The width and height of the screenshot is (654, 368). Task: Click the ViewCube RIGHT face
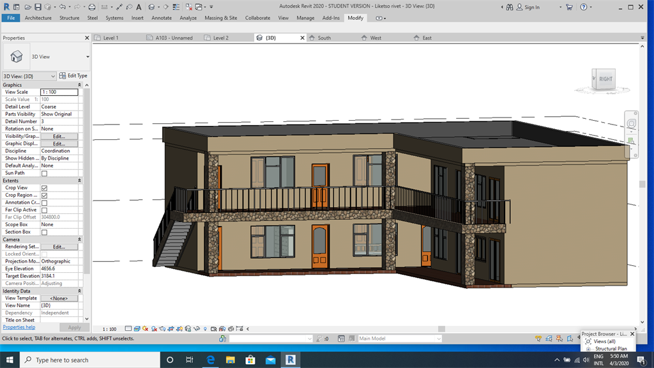(605, 79)
